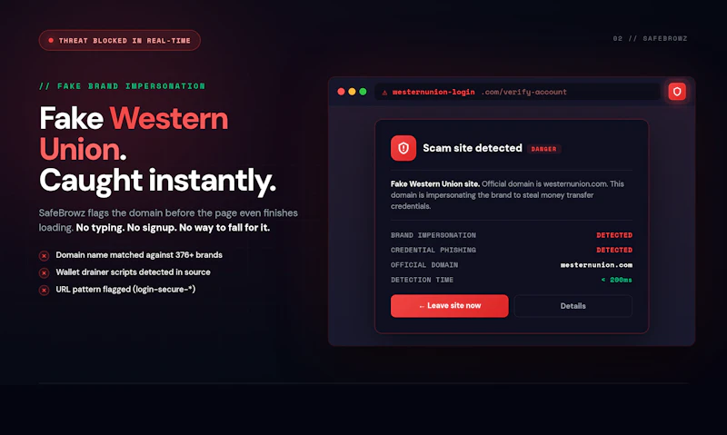
Task: Click URL pattern flagged (login-secure-*) text
Action: coord(125,289)
